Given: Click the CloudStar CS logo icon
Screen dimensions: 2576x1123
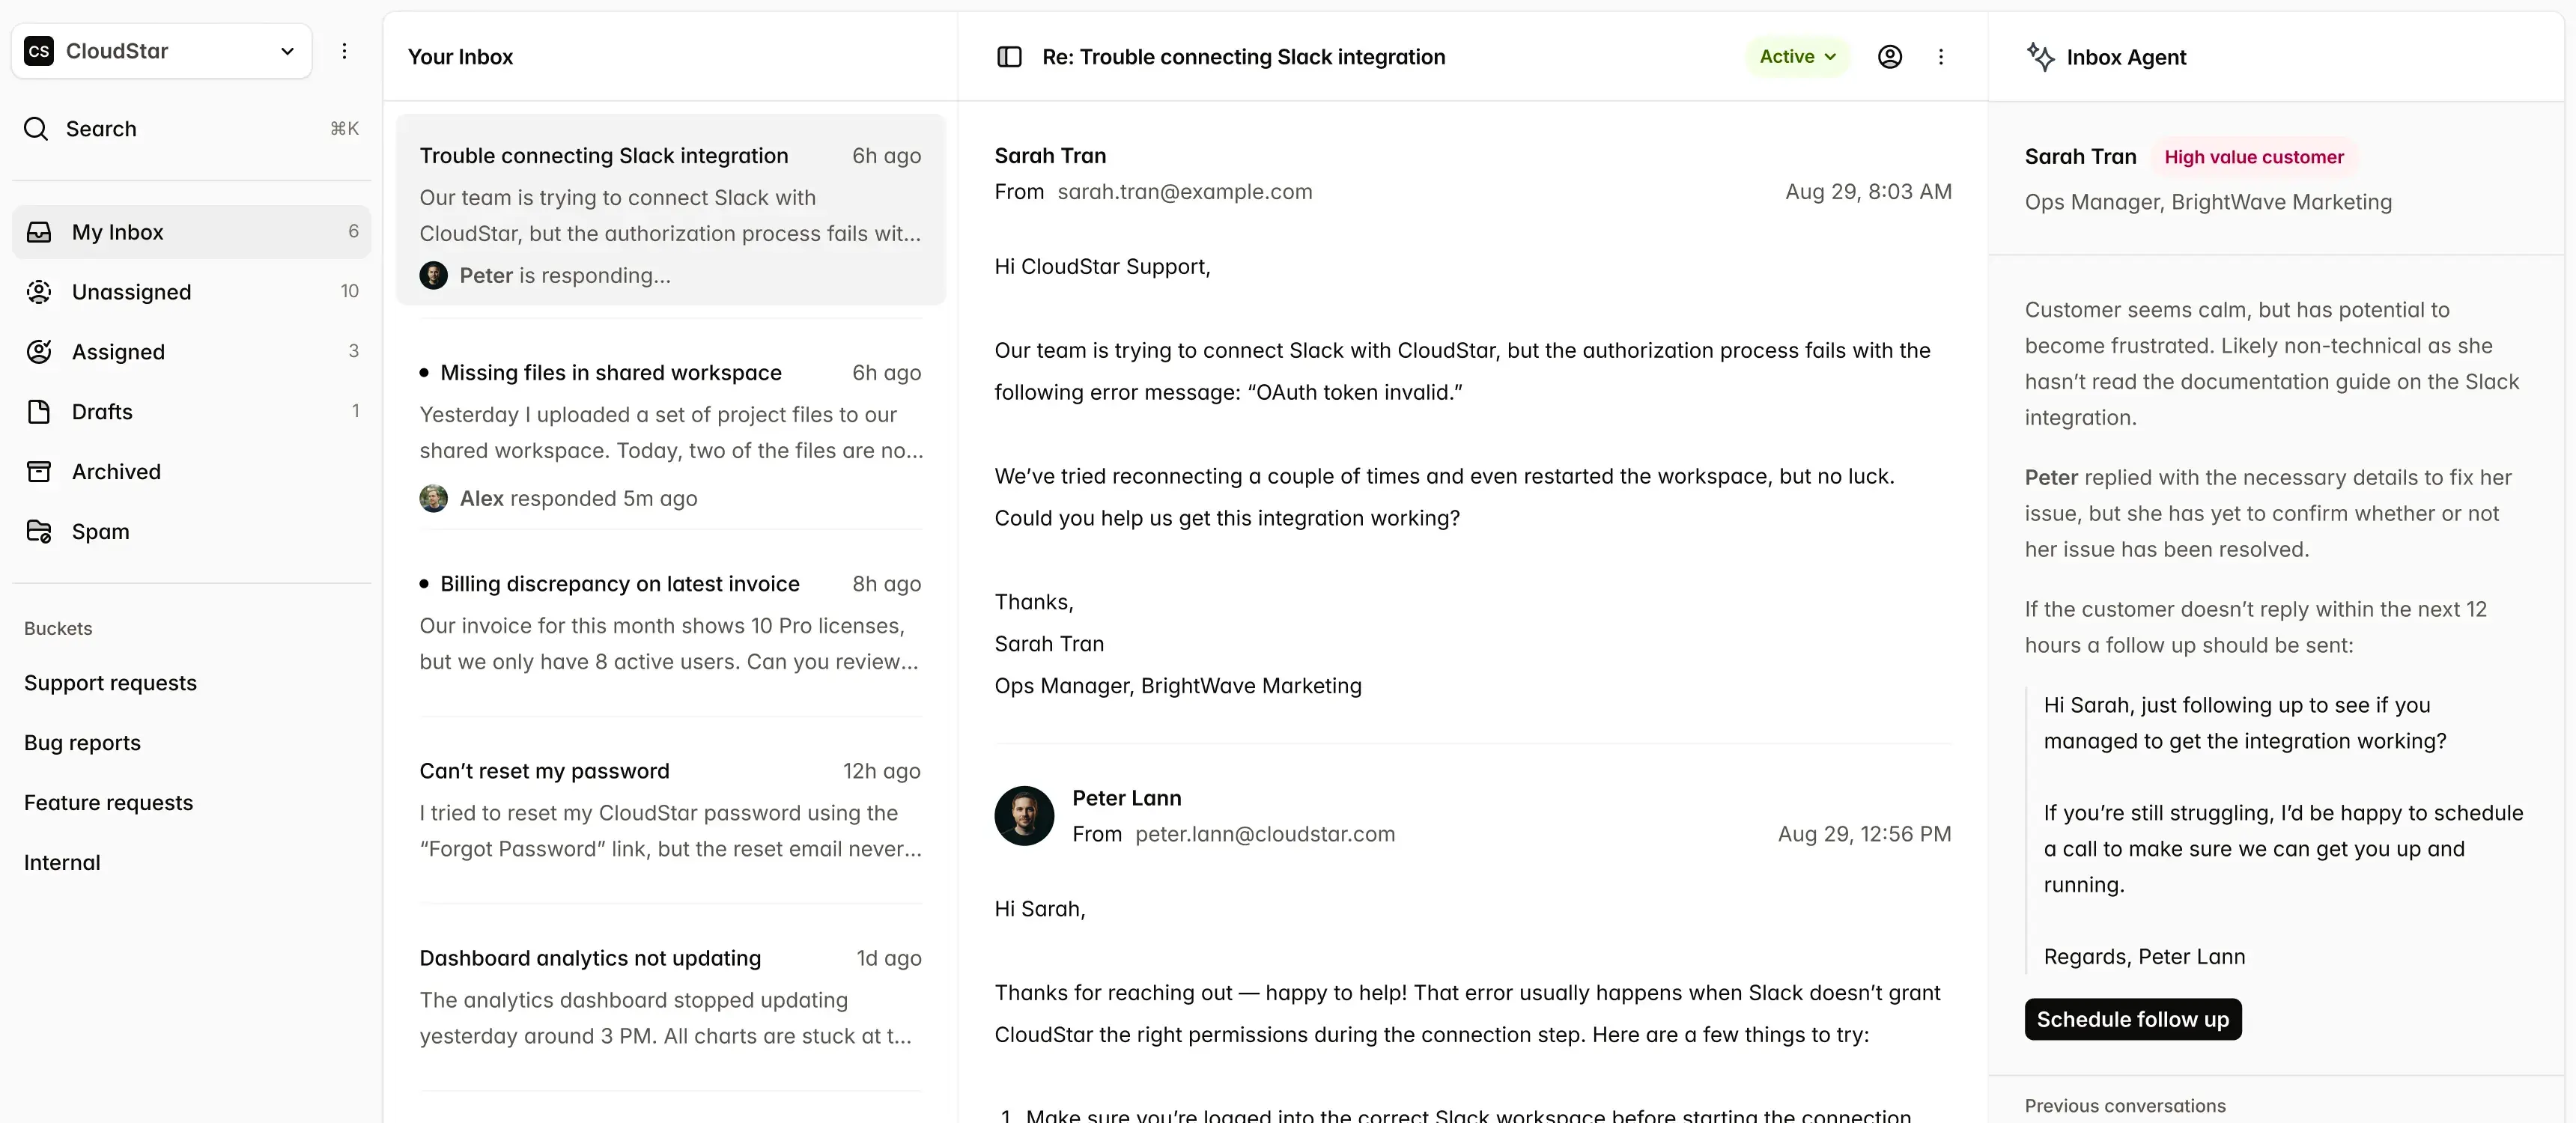Looking at the screenshot, I should coord(39,51).
